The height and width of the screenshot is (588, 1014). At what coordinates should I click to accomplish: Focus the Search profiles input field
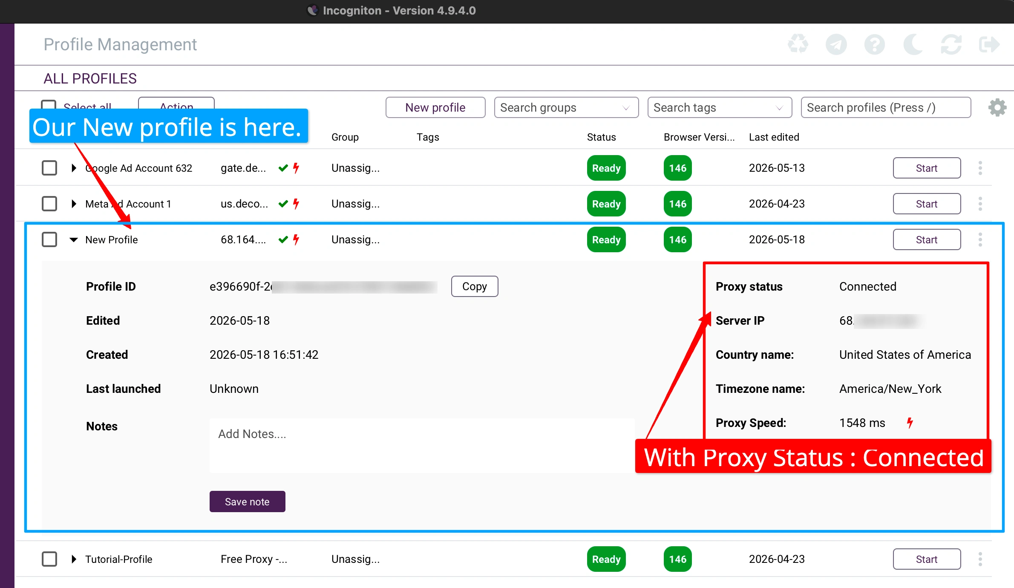tap(886, 107)
